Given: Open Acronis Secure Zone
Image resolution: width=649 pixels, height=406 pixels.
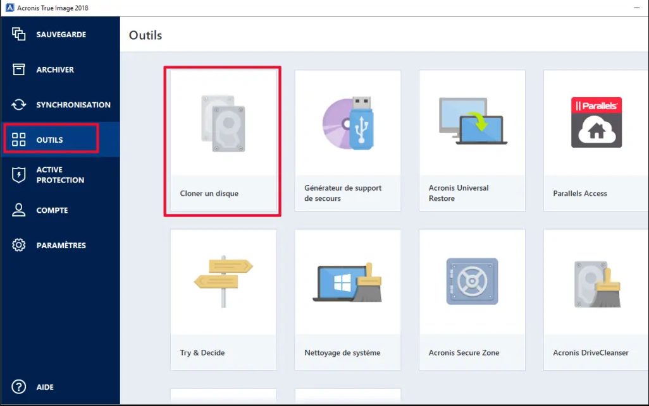Looking at the screenshot, I should tap(471, 299).
